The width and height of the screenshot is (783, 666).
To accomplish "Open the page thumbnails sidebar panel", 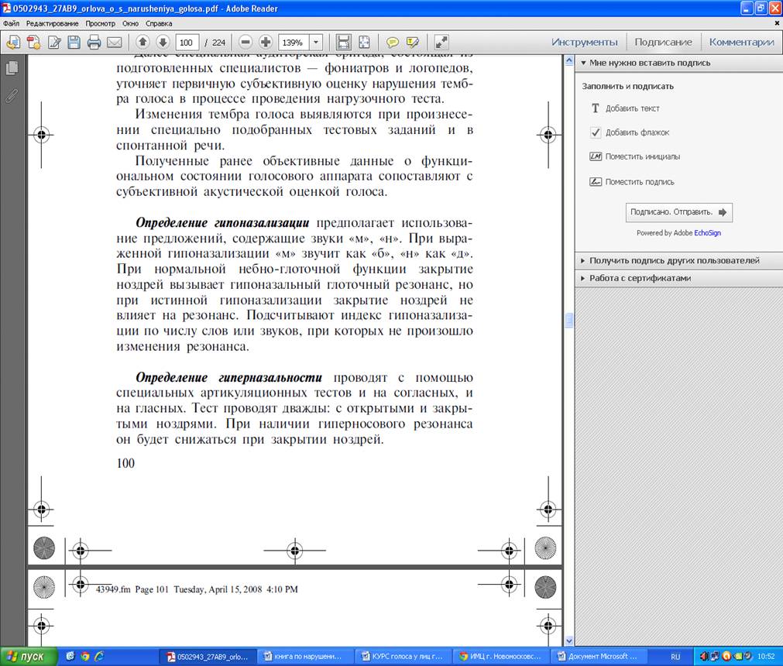I will 12,68.
